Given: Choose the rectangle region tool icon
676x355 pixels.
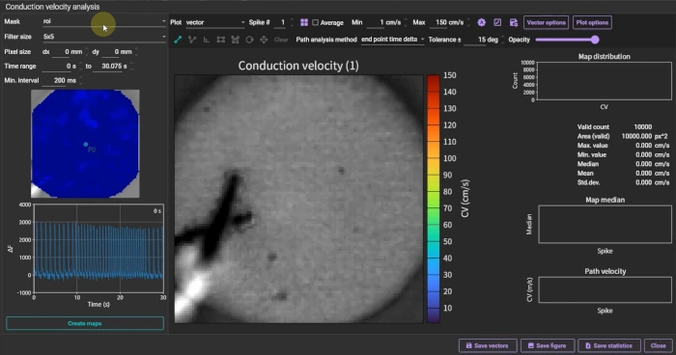Looking at the screenshot, I should tap(221, 40).
